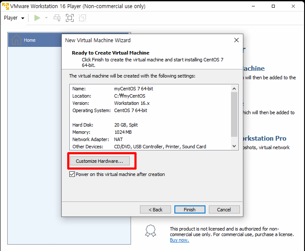The width and height of the screenshot is (305, 251).
Task: Click settings list scroll up arrow
Action: (234, 89)
